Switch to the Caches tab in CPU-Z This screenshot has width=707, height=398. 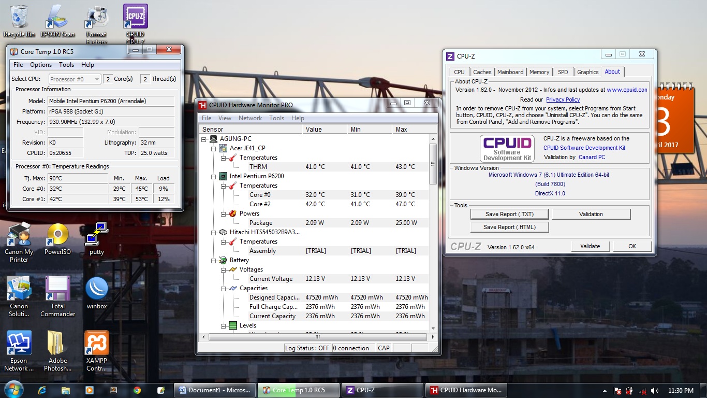[x=482, y=72]
